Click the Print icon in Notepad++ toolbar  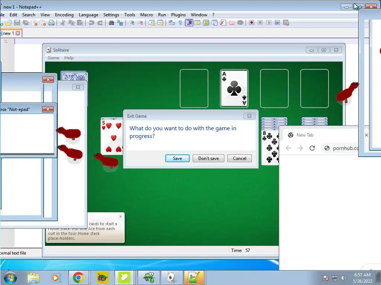click(51, 23)
